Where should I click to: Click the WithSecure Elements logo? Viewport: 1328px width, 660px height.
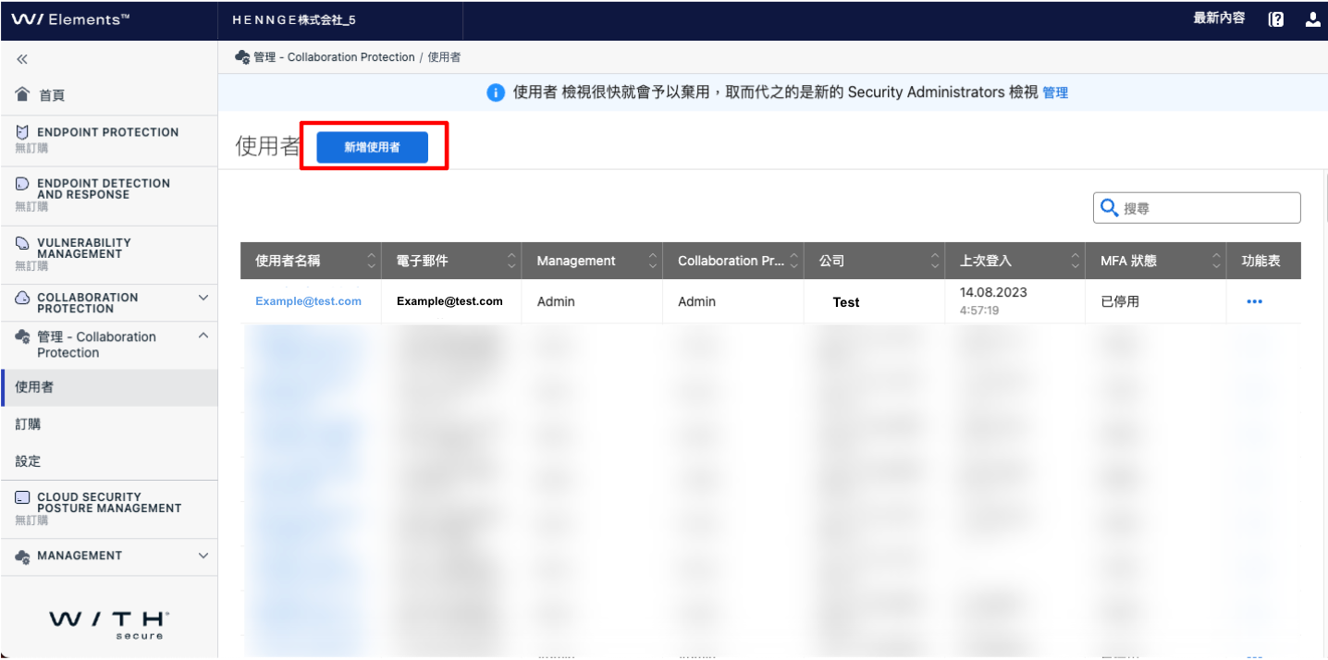[x=70, y=19]
